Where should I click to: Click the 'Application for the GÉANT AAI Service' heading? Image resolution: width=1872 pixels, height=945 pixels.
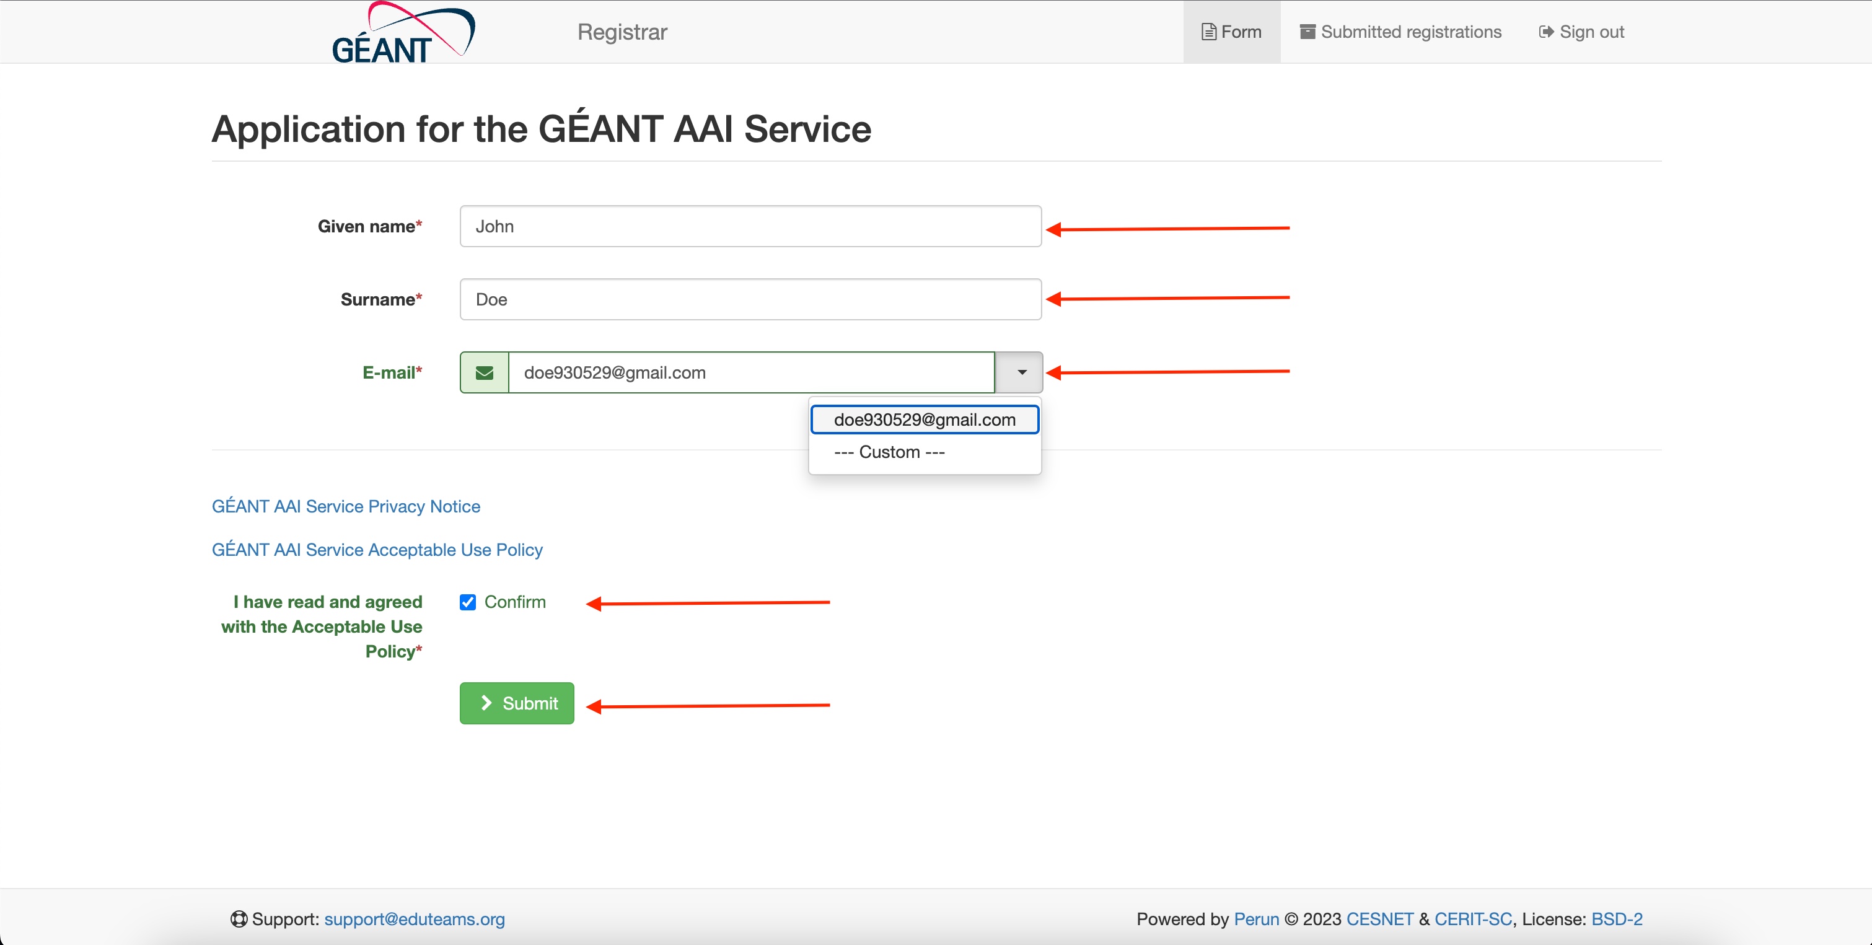[542, 129]
